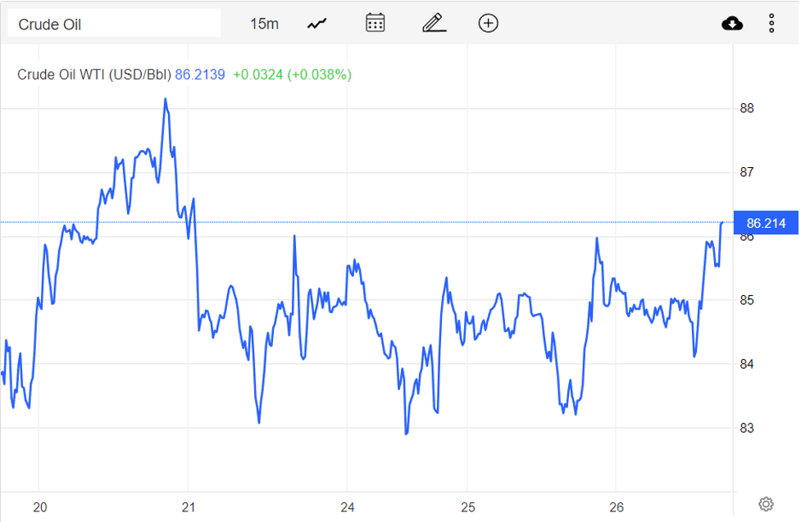Click the 83 price axis label
Image resolution: width=801 pixels, height=522 pixels.
[x=747, y=428]
